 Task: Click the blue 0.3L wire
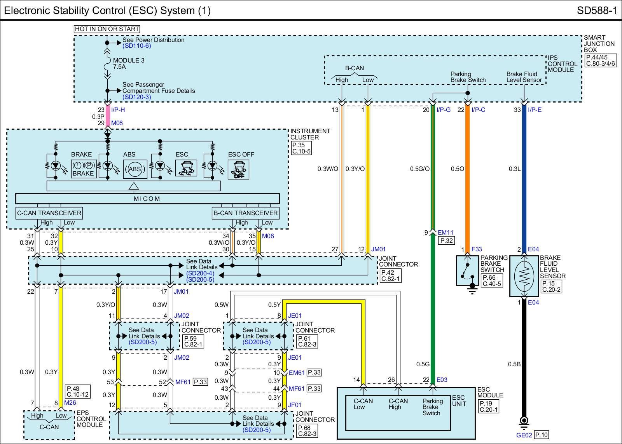[524, 175]
